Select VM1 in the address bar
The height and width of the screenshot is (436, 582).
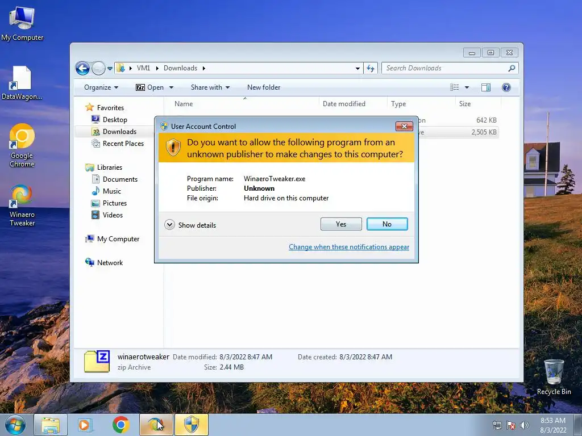(x=143, y=68)
